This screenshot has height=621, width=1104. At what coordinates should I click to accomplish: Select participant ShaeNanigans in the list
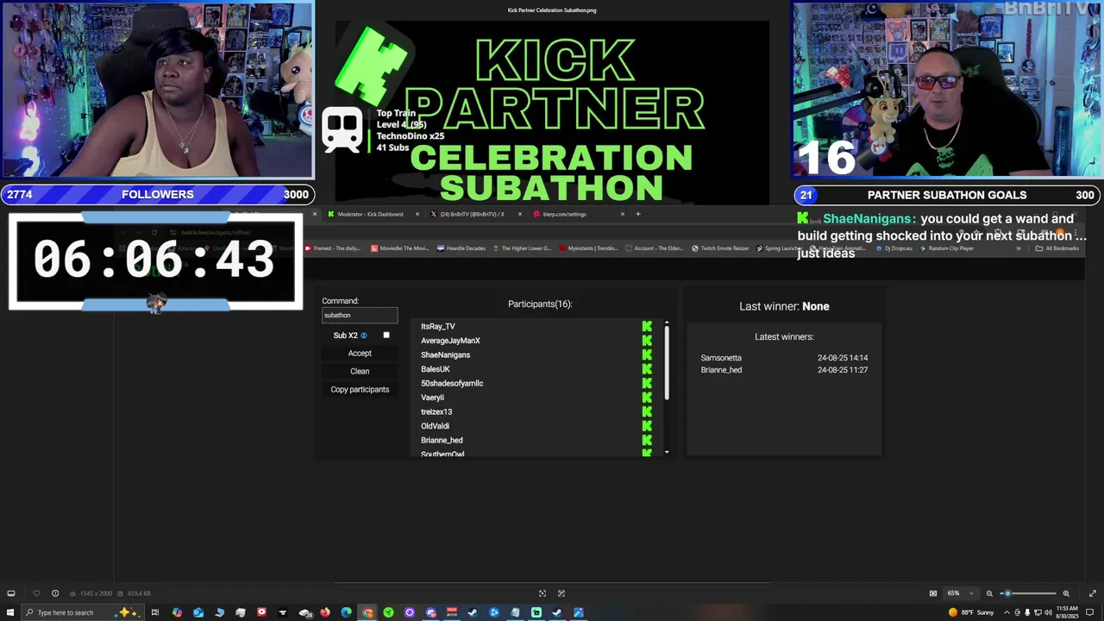point(445,354)
